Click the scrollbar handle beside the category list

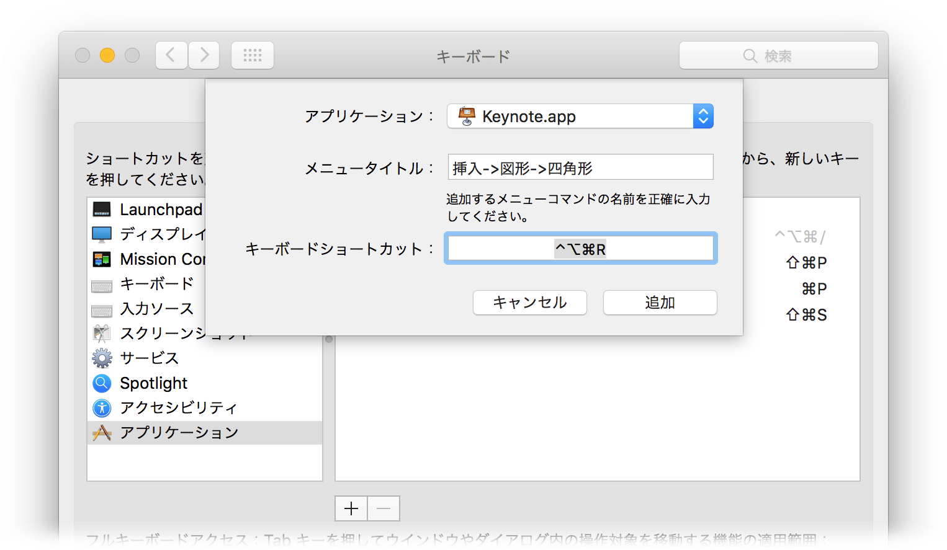(329, 339)
